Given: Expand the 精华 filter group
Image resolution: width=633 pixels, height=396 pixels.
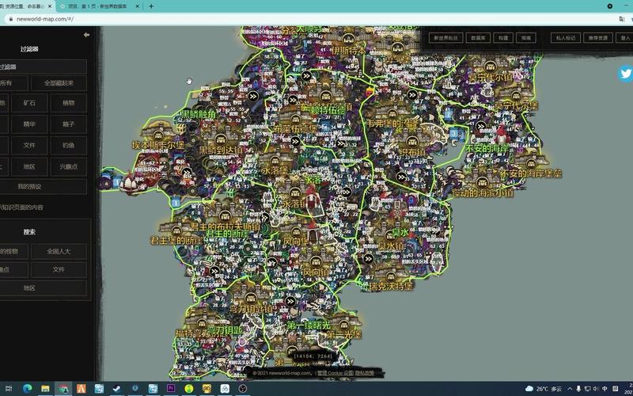Looking at the screenshot, I should click(29, 124).
